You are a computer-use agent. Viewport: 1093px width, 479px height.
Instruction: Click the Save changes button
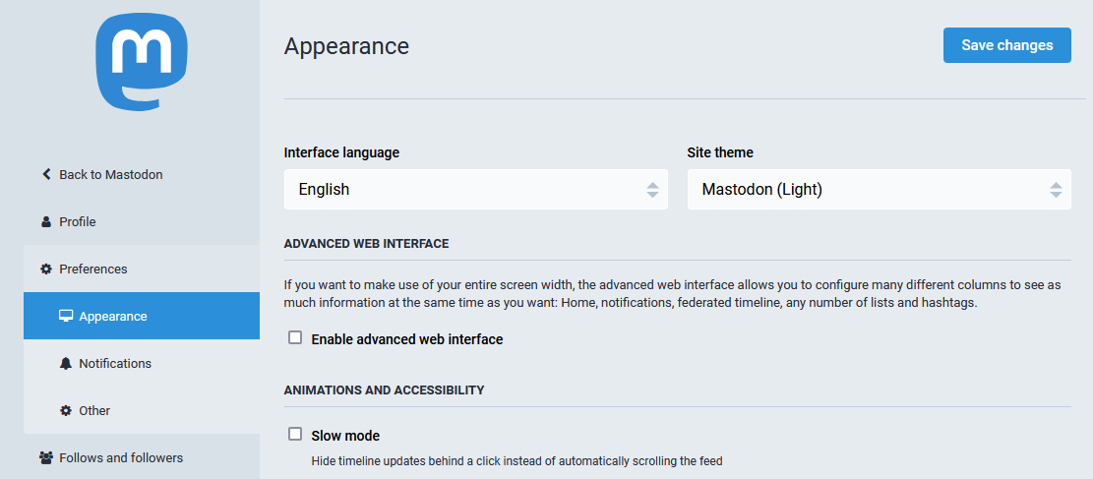coord(1007,45)
